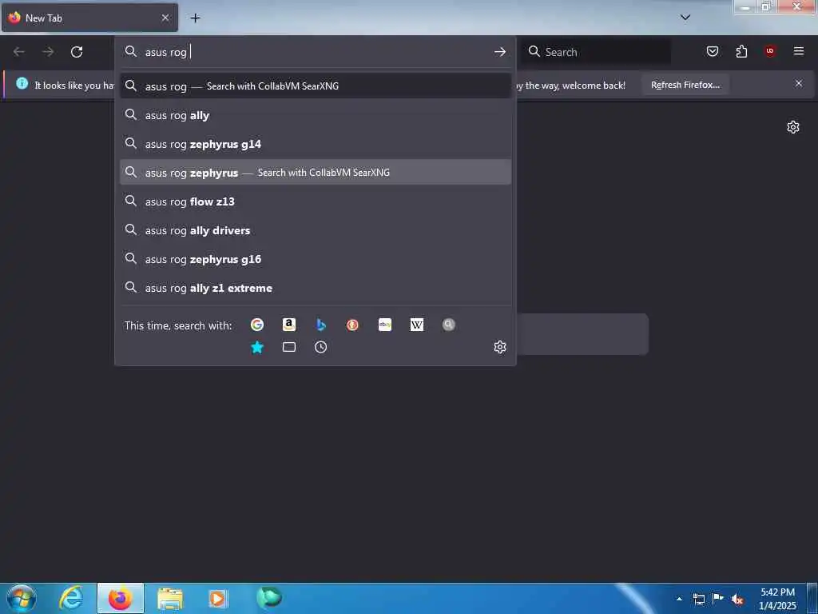Launch Windows Media Player from taskbar
Image resolution: width=818 pixels, height=614 pixels.
coord(218,598)
